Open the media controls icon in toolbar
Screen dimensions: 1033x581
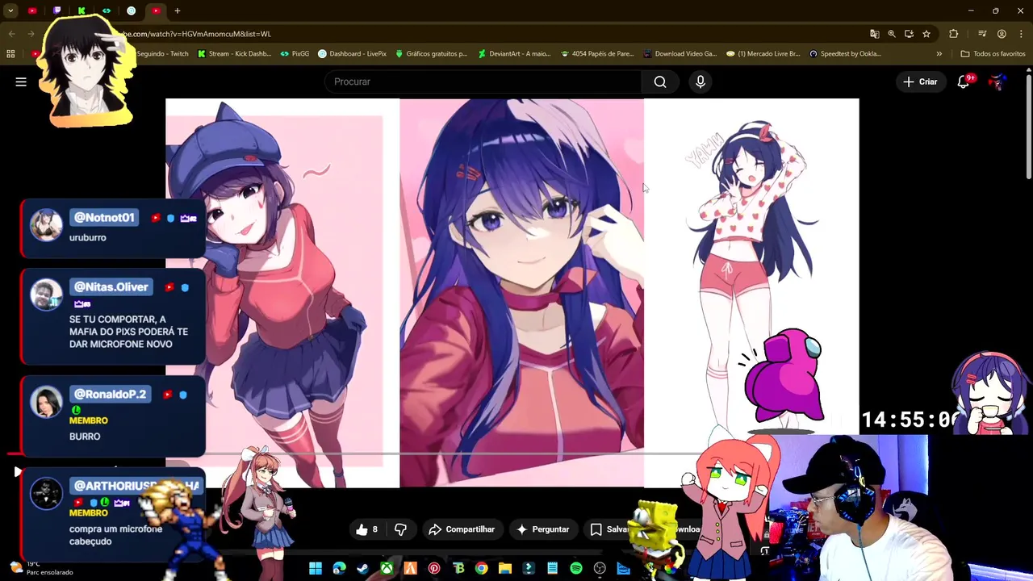pyautogui.click(x=982, y=34)
